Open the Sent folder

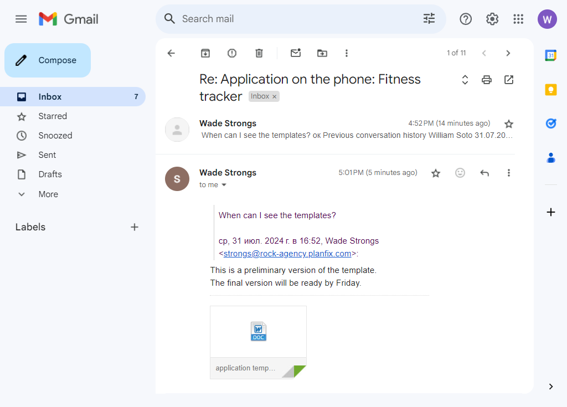tap(73, 155)
